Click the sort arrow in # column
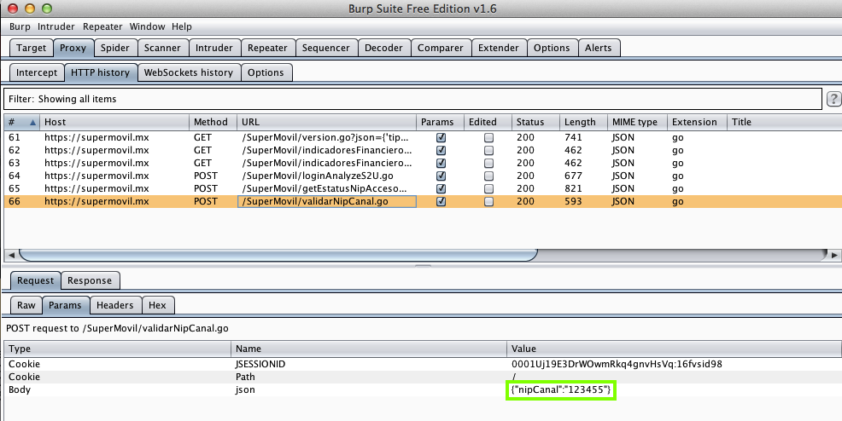The width and height of the screenshot is (842, 421). (33, 122)
